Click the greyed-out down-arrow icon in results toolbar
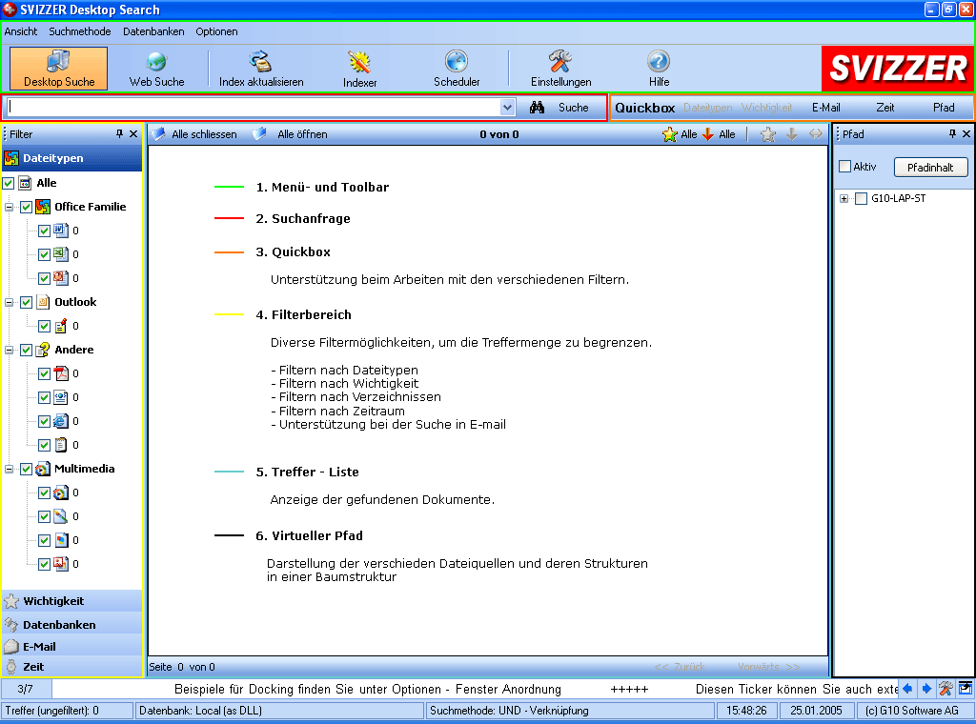This screenshot has height=724, width=976. 792,133
